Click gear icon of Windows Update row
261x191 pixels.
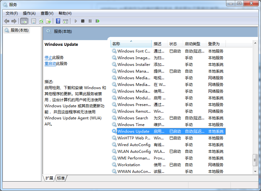pos(114,131)
